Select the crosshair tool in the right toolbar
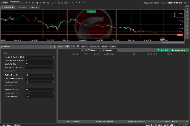Viewport: 190px width, 126px height. [187, 12]
